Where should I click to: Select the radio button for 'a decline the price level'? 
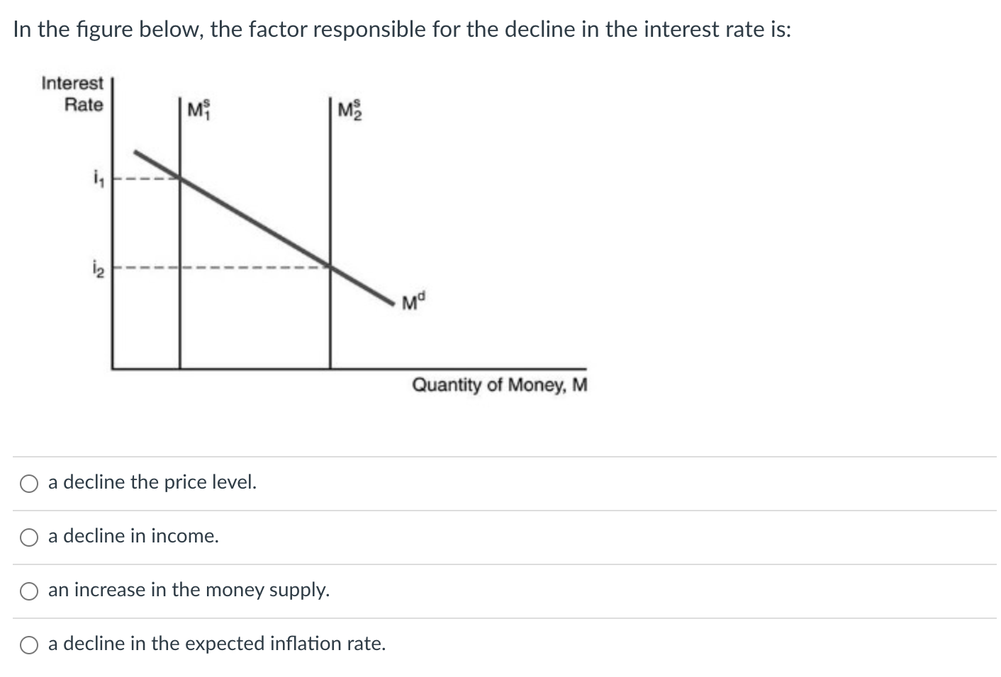tap(28, 484)
